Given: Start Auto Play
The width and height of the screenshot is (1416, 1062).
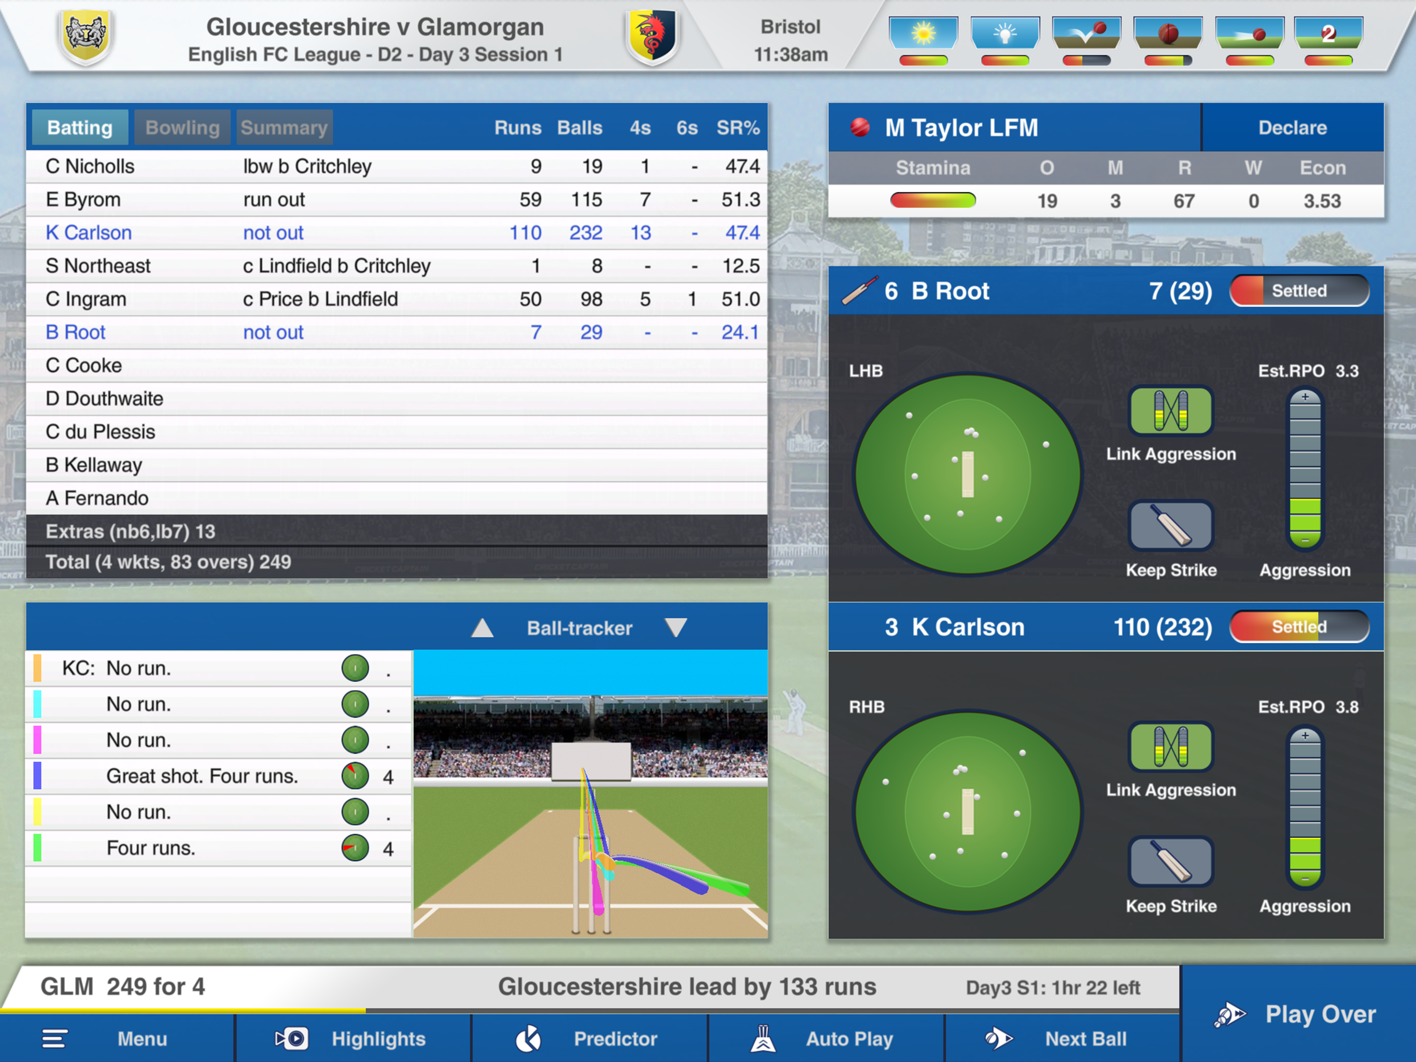Looking at the screenshot, I should [826, 1038].
